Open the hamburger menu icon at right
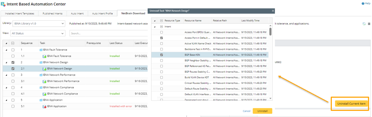Viewport: 372px width, 117px height. pyautogui.click(x=369, y=24)
